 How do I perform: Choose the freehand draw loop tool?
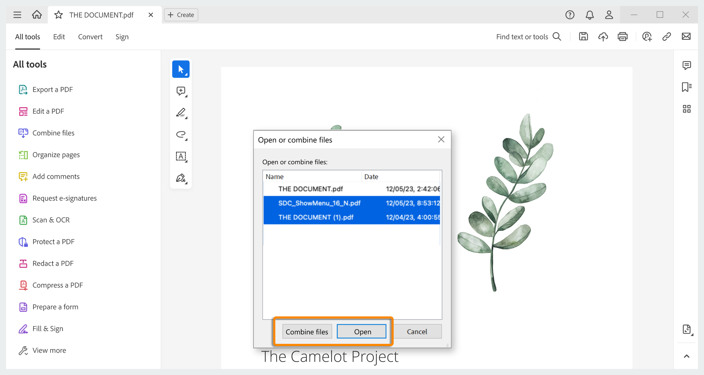click(x=181, y=134)
